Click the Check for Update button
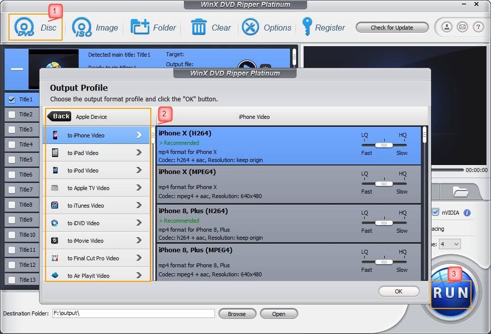 pos(392,28)
